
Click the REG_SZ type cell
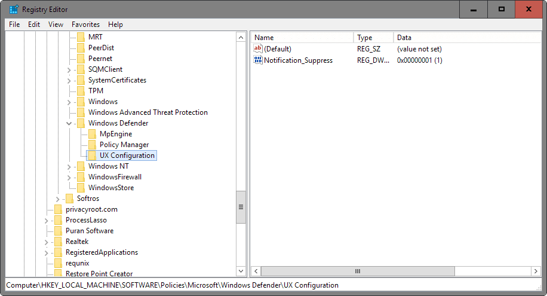click(x=368, y=49)
